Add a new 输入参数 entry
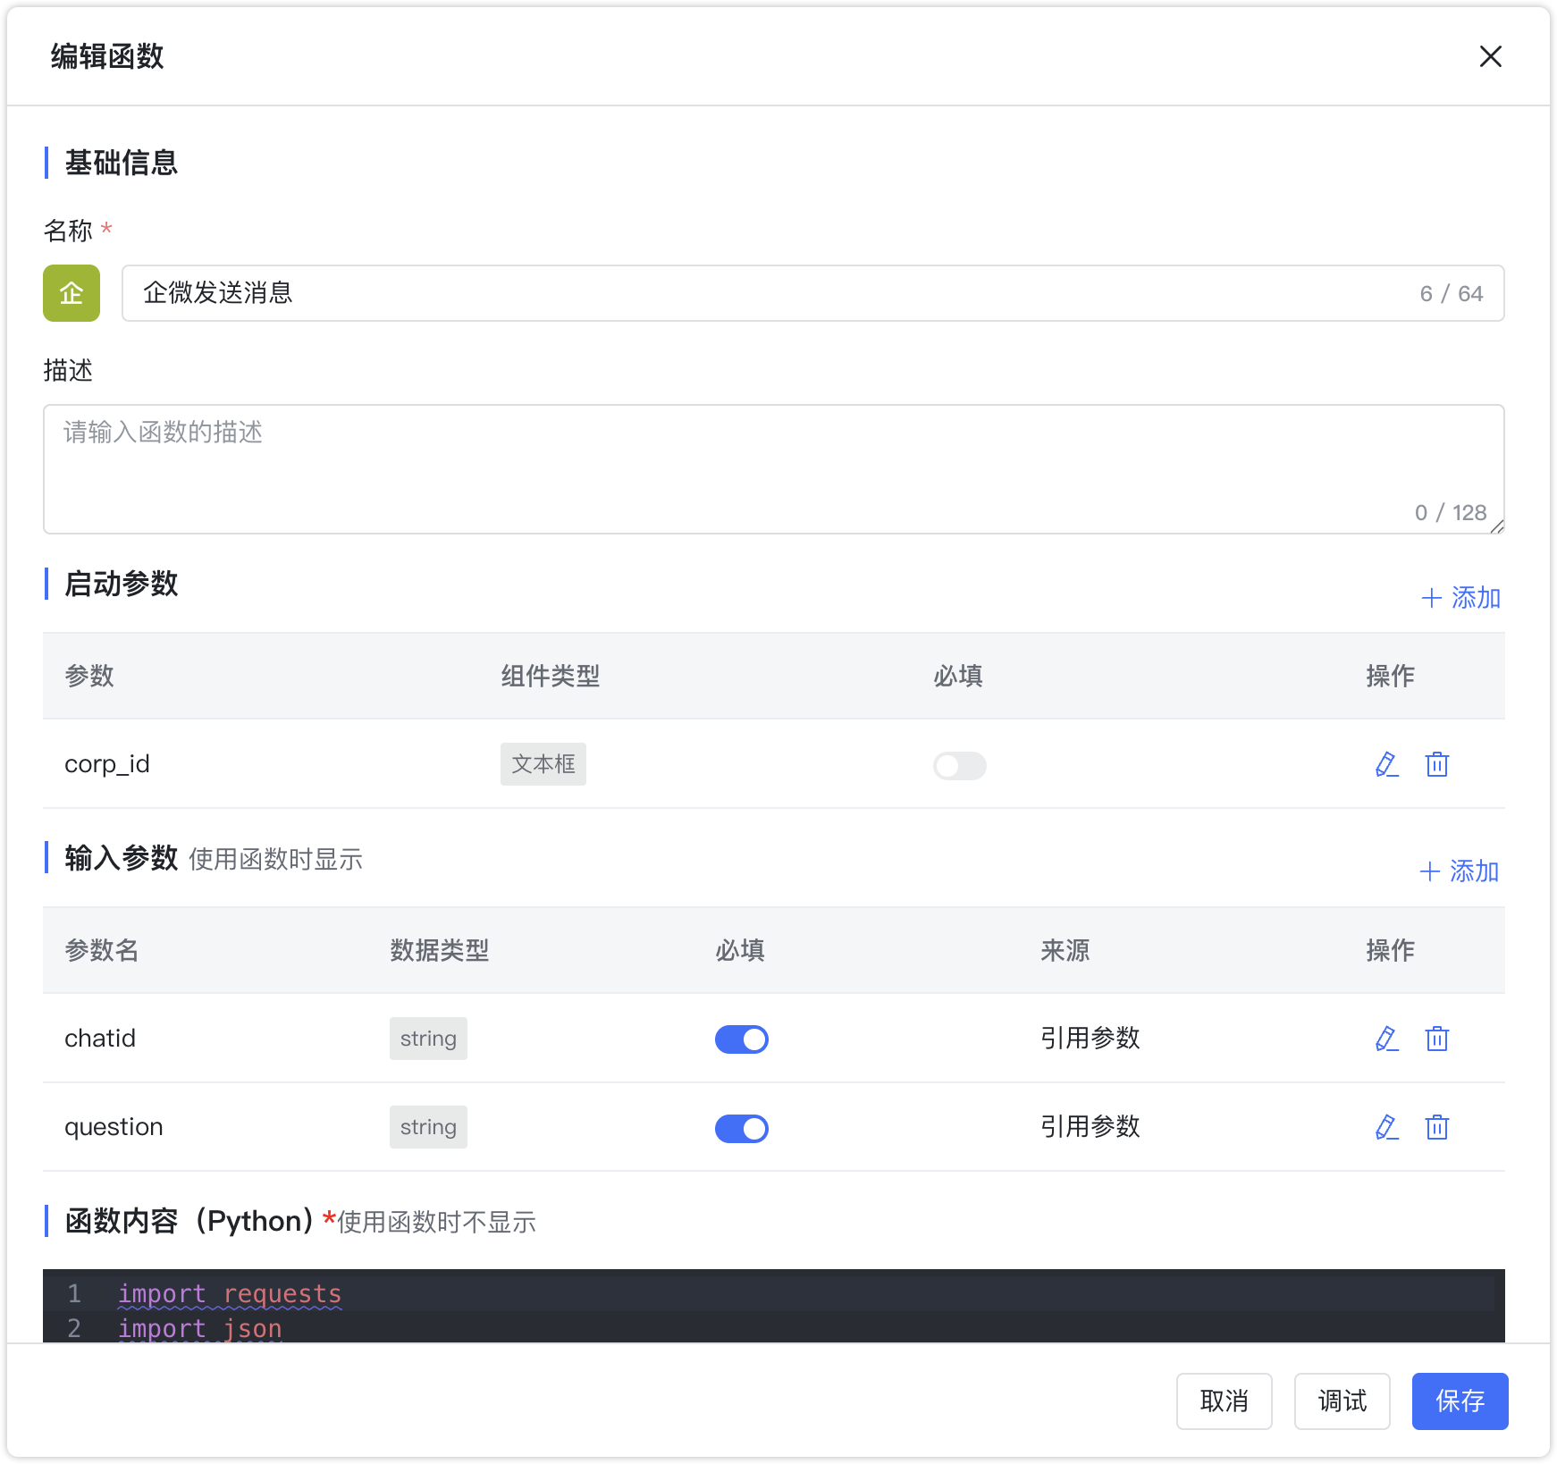 [x=1459, y=871]
